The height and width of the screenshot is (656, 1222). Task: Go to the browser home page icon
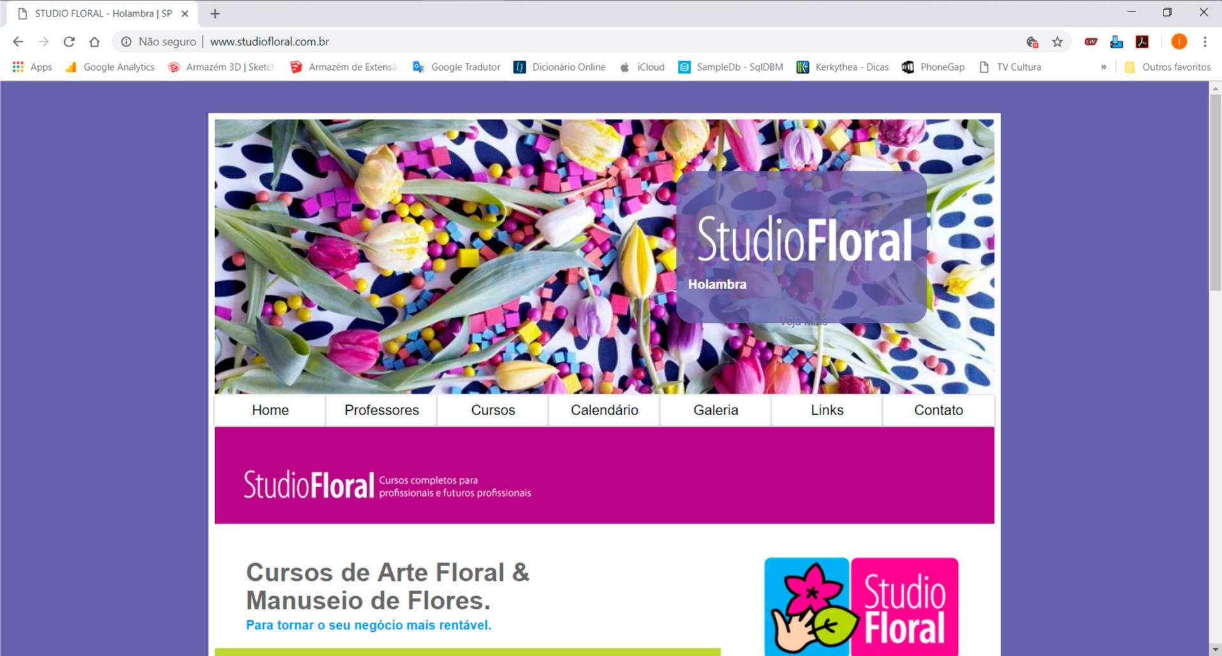coord(94,42)
